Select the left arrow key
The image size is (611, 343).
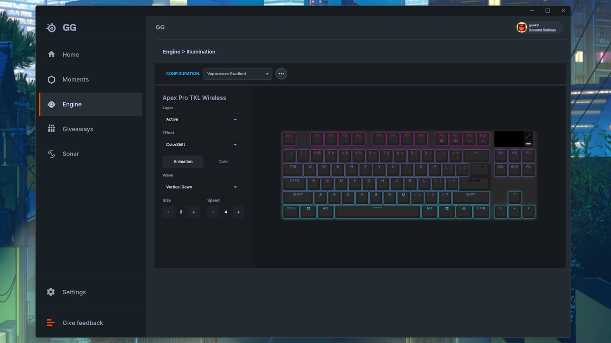click(501, 211)
